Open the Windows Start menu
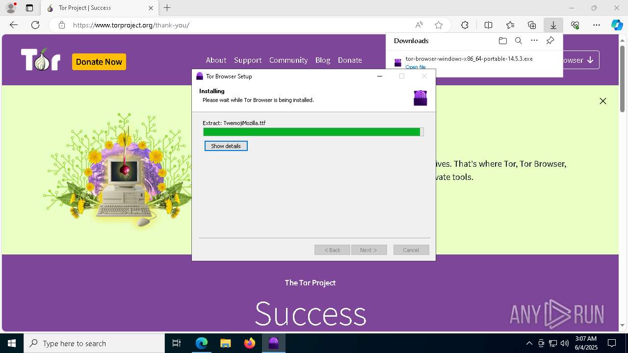628x353 pixels. pos(12,343)
